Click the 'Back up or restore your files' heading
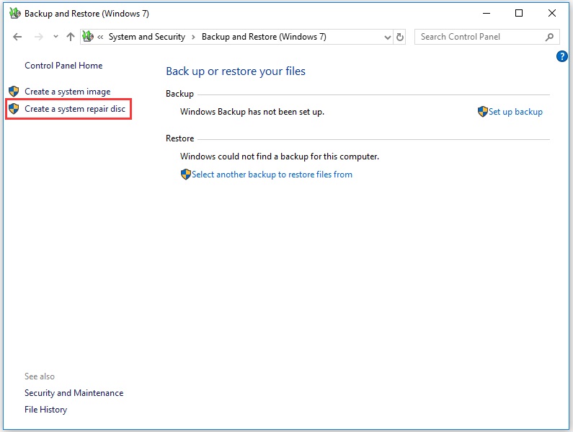 pyautogui.click(x=236, y=71)
